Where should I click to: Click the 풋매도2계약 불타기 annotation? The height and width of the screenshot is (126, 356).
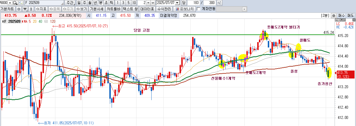click(x=283, y=27)
